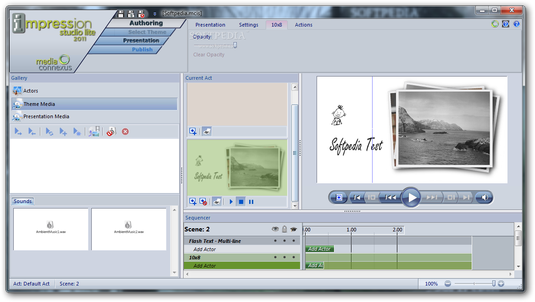Toggle the volume speaker button
The height and width of the screenshot is (302, 535).
(x=484, y=198)
